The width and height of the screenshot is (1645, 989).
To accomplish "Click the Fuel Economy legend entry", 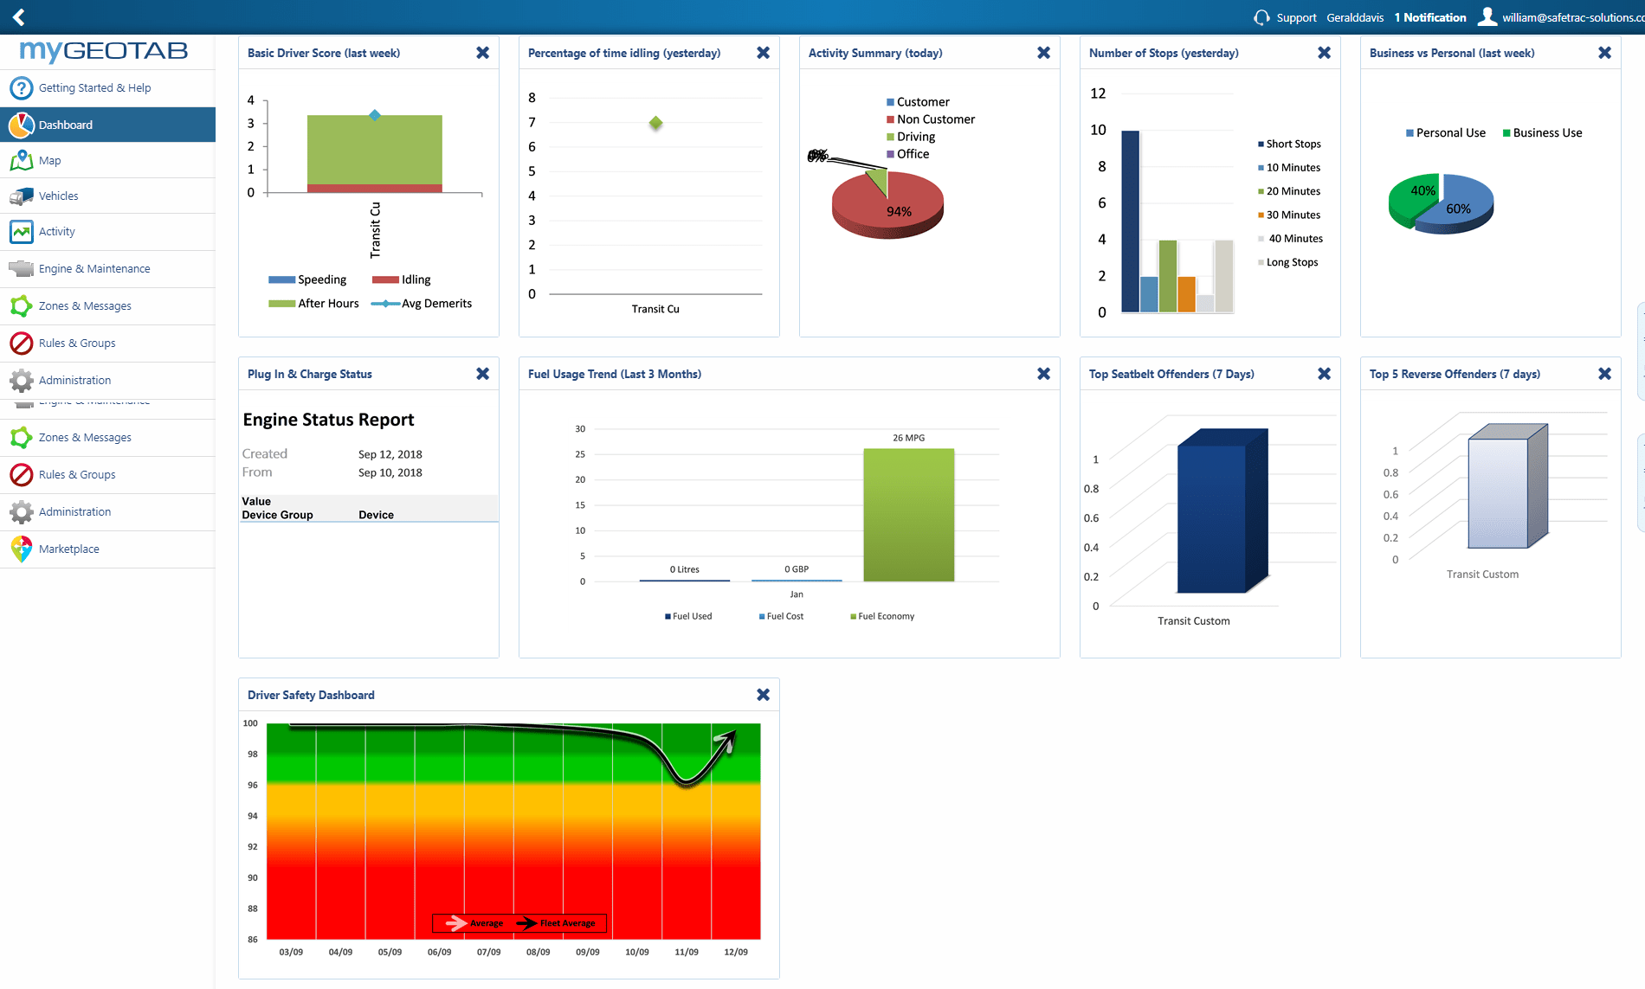I will point(882,616).
